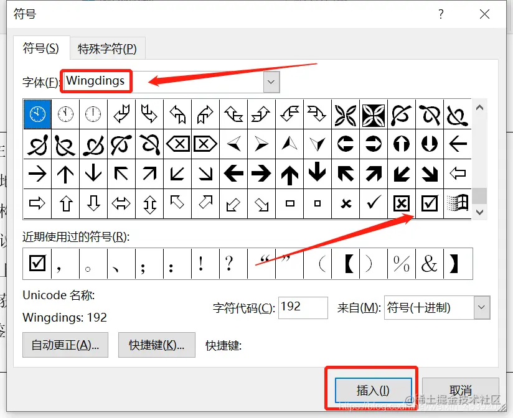Click the 字符代码 character code input field
Image resolution: width=513 pixels, height=418 pixels.
[303, 307]
